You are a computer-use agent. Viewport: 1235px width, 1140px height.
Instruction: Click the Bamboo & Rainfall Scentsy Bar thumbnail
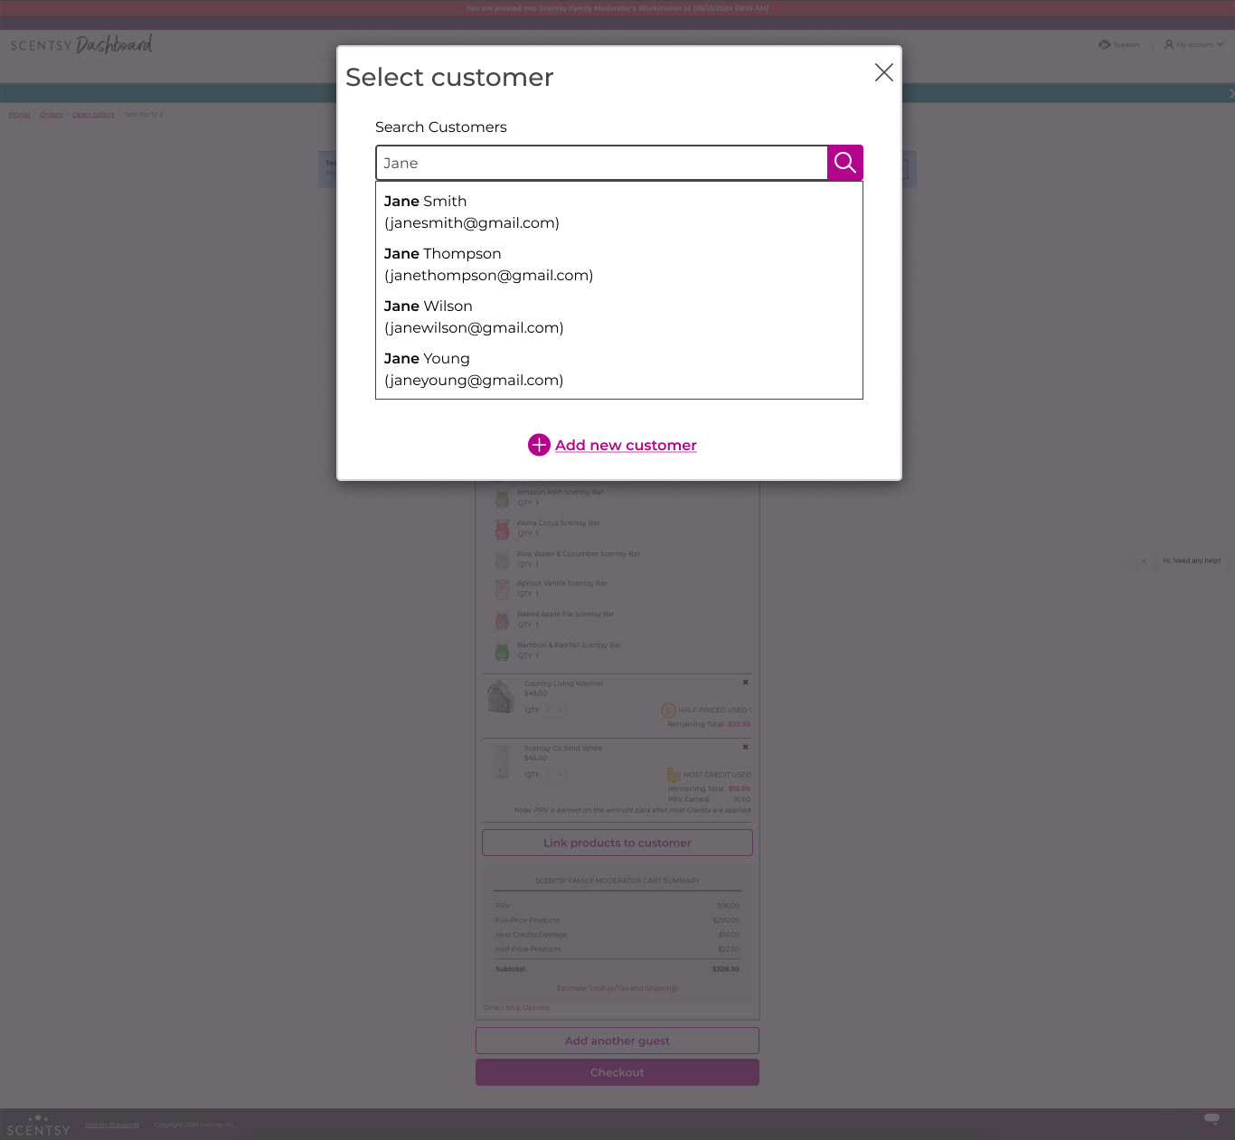[x=502, y=651]
